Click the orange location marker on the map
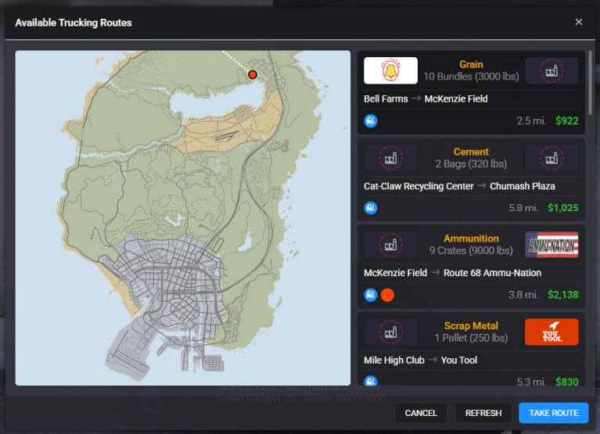 253,74
